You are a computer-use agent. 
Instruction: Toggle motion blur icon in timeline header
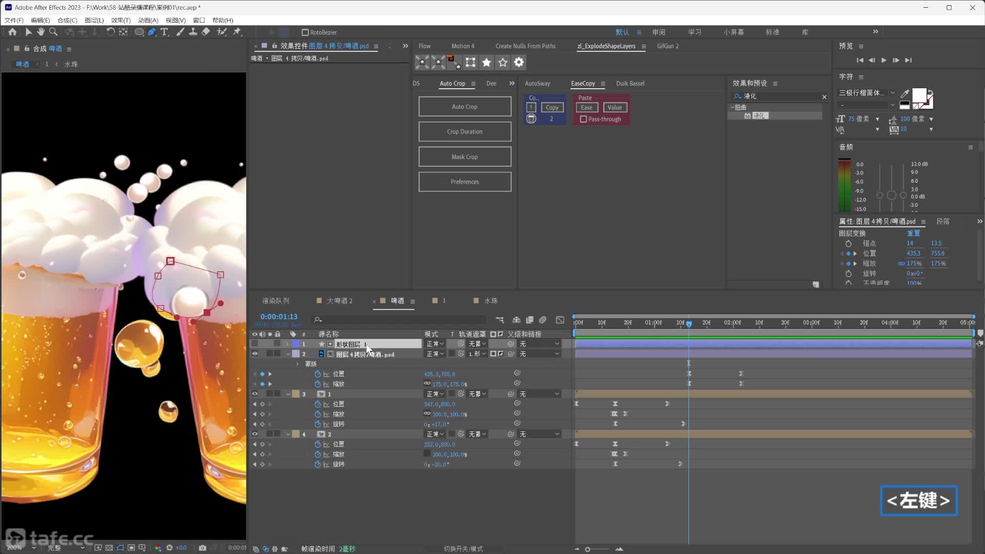pos(543,320)
